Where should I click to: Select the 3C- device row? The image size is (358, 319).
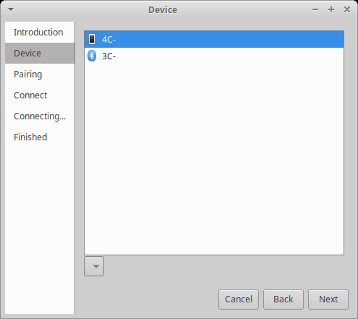pyautogui.click(x=214, y=56)
